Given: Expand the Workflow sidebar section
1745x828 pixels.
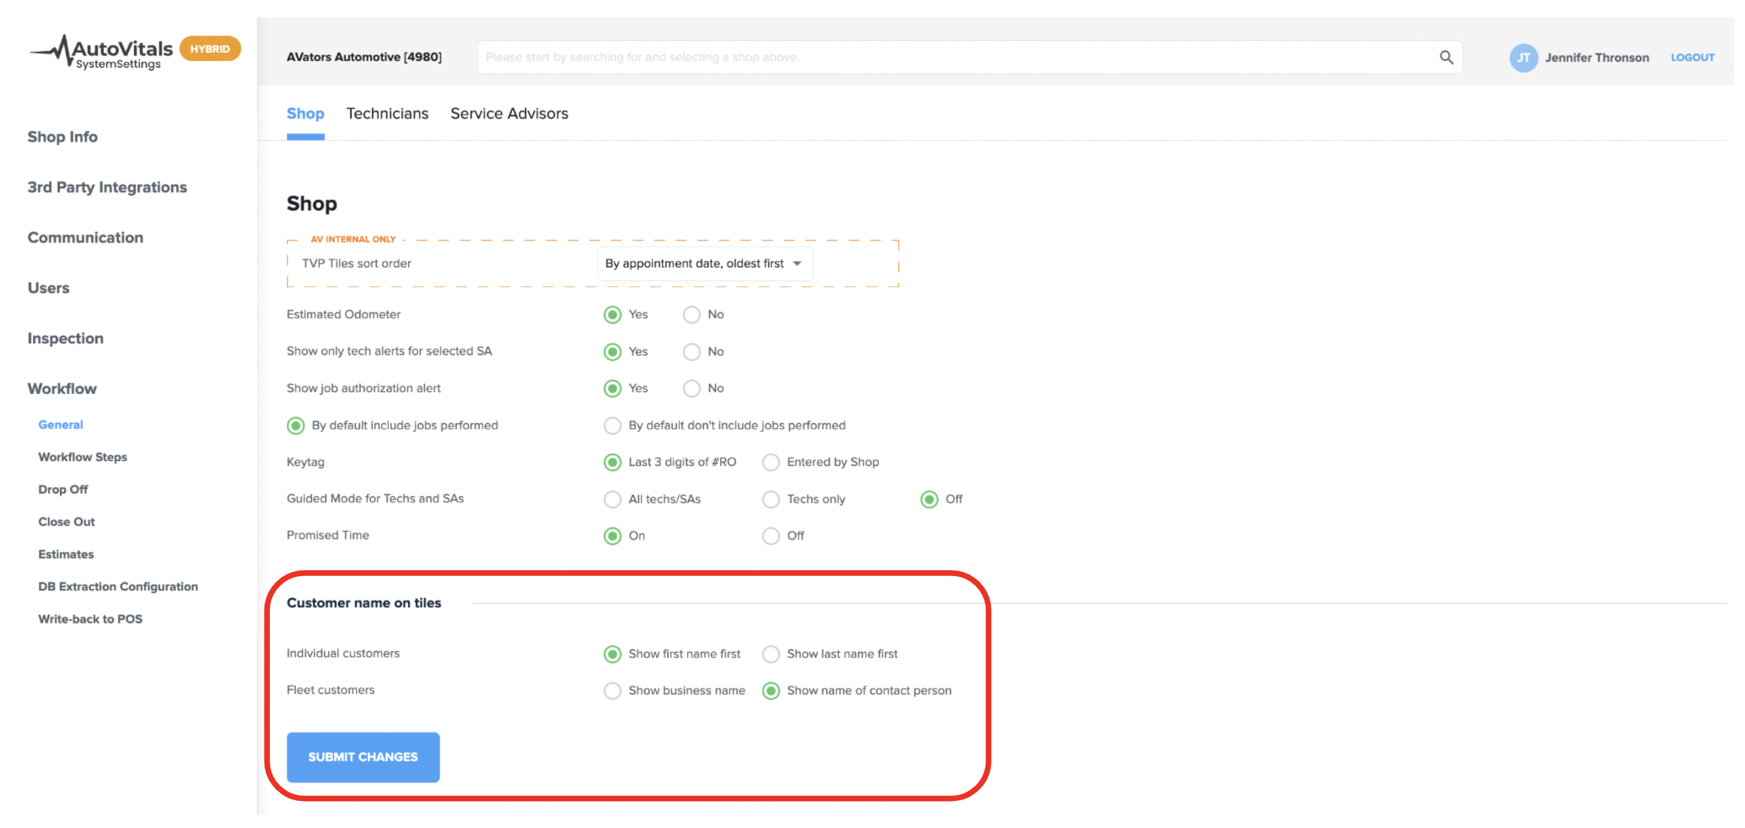Looking at the screenshot, I should pos(62,389).
